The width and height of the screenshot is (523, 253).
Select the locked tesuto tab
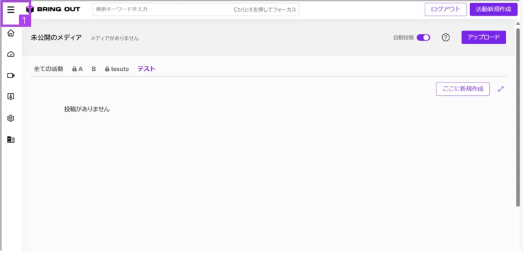[117, 69]
